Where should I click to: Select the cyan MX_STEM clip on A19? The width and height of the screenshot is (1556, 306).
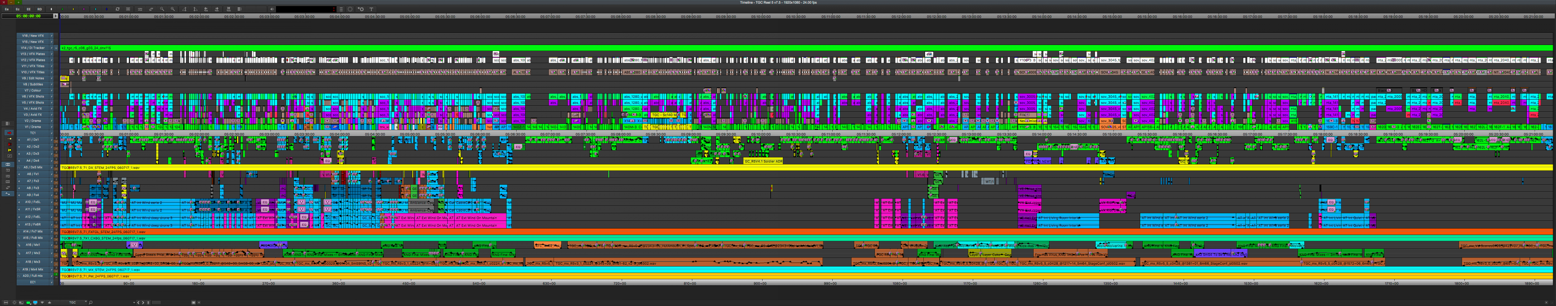(x=806, y=270)
